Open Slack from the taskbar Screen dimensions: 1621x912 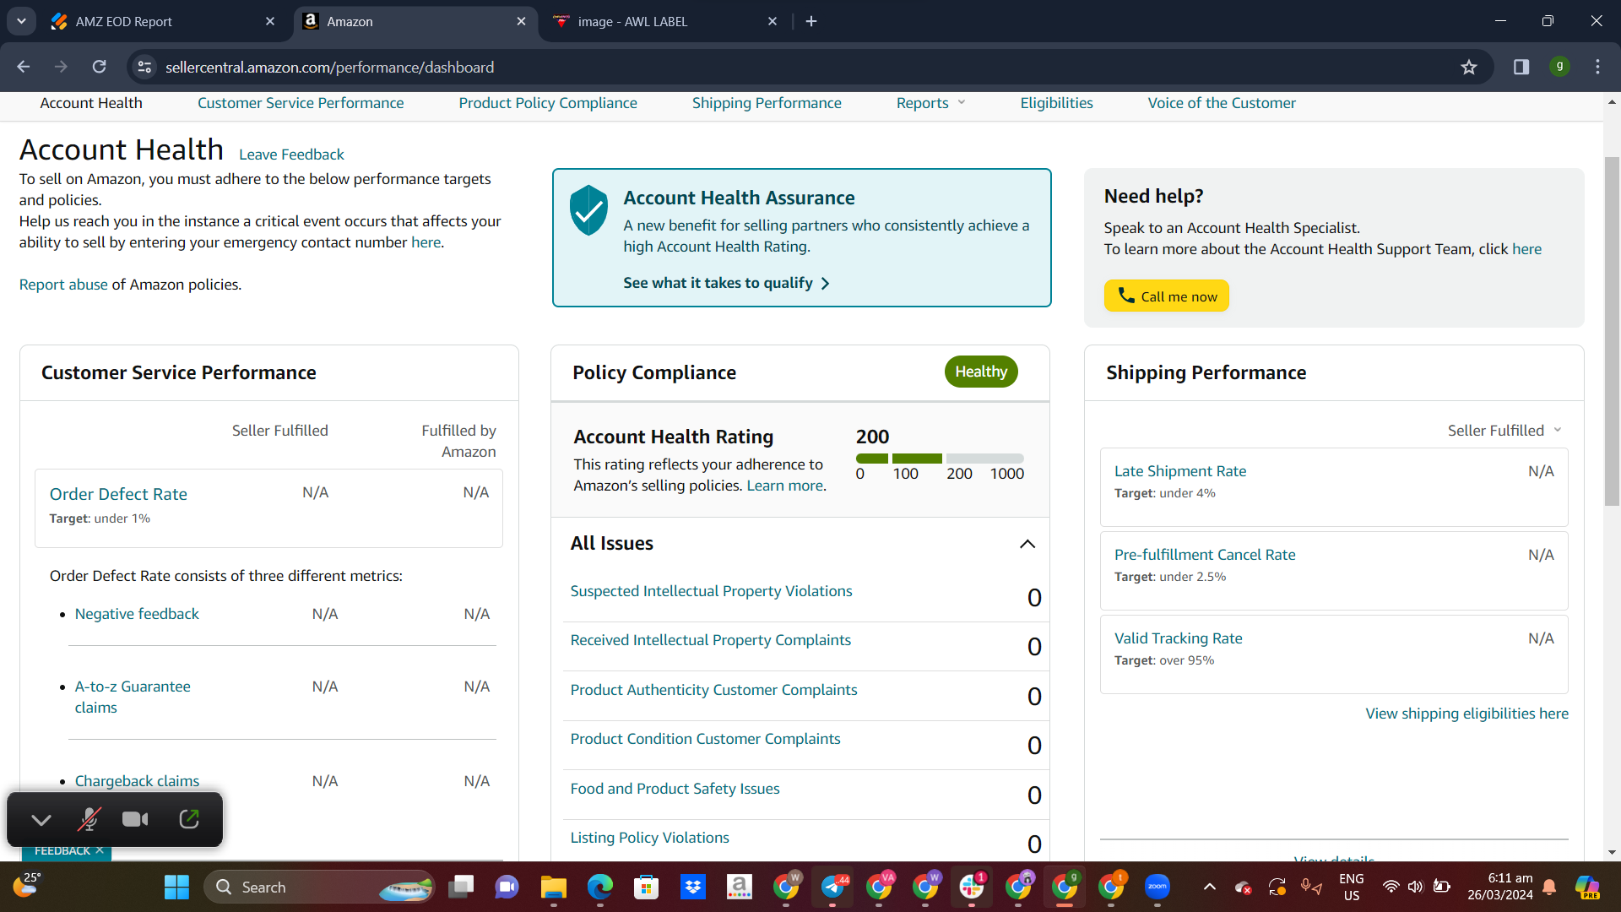click(x=971, y=887)
